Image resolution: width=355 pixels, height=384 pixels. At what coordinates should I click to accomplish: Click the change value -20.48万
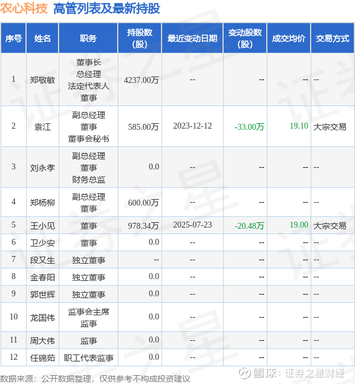(249, 226)
